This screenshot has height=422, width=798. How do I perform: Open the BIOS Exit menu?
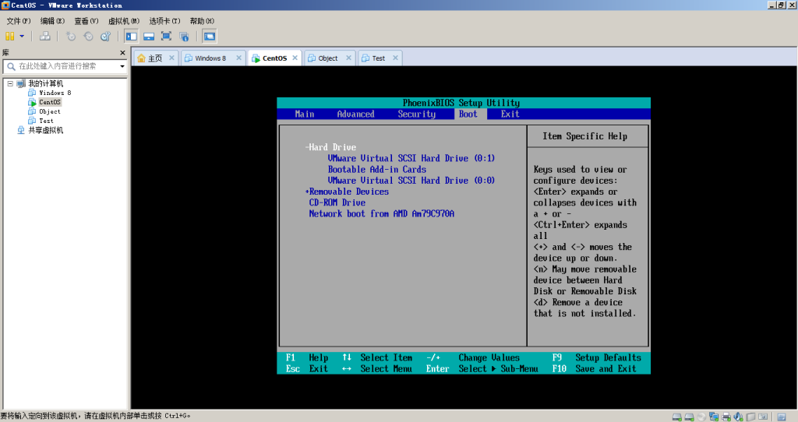(510, 114)
